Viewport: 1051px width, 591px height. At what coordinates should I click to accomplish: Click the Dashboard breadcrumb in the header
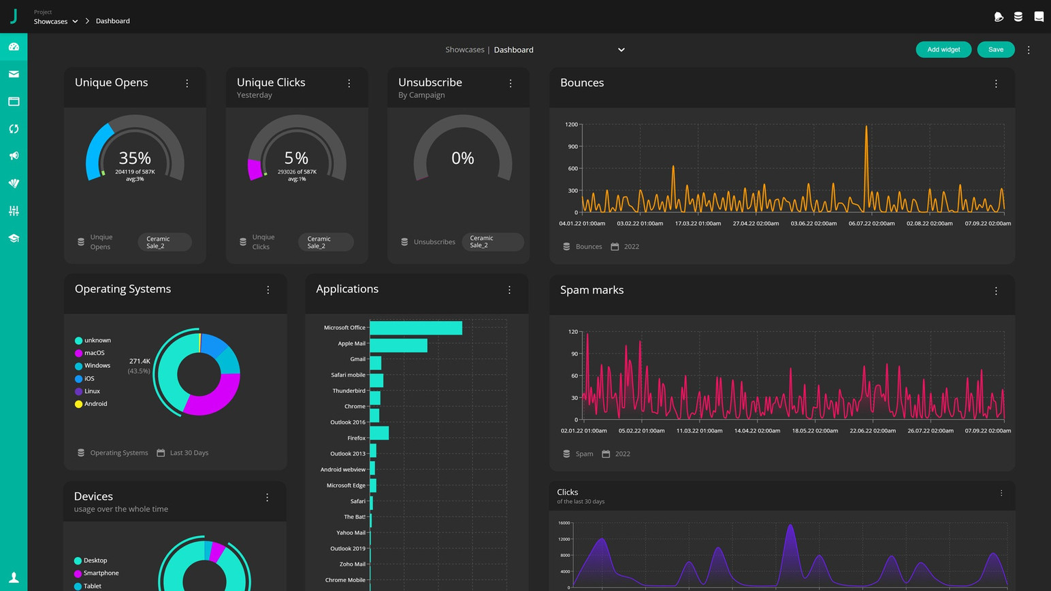tap(113, 21)
